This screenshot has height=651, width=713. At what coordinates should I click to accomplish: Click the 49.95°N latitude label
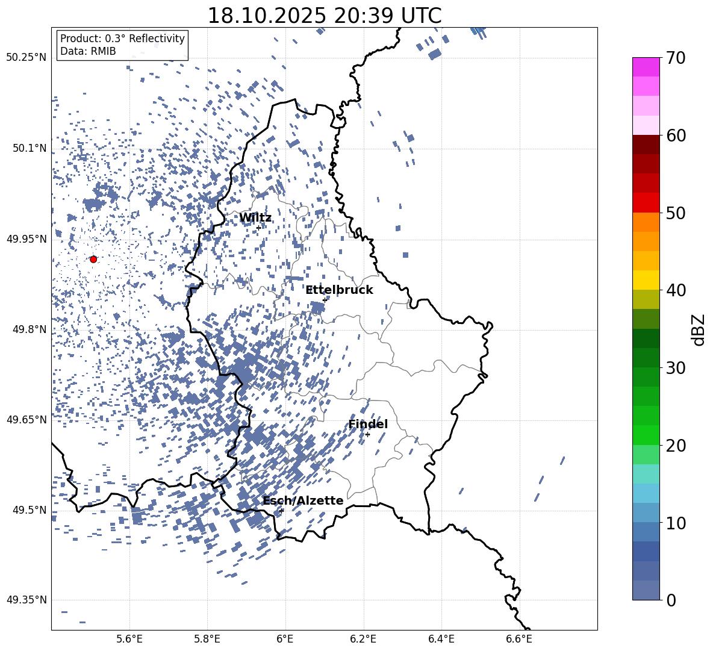click(26, 238)
